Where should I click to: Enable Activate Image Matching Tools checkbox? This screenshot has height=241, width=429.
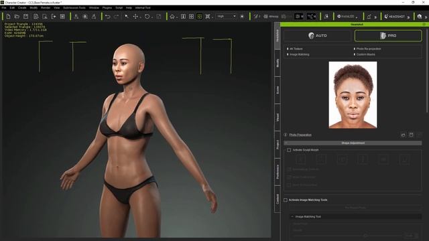[x=286, y=200]
